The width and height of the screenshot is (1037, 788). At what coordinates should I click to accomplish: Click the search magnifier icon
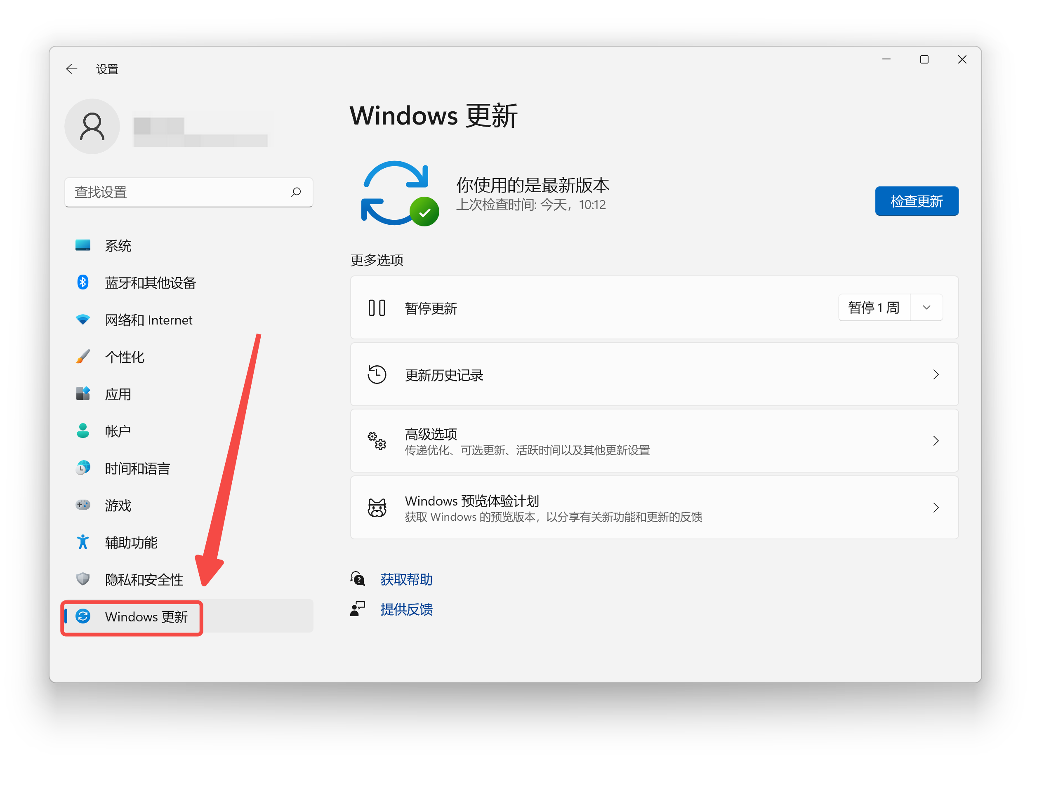pos(296,192)
